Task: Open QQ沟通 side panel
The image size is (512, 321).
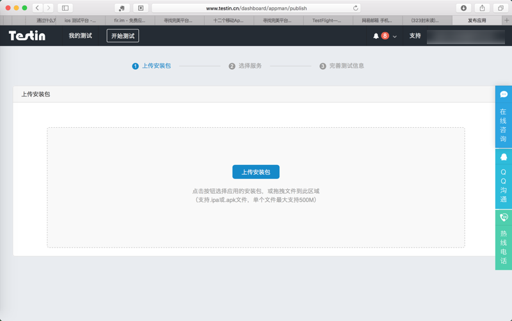Action: pyautogui.click(x=504, y=179)
